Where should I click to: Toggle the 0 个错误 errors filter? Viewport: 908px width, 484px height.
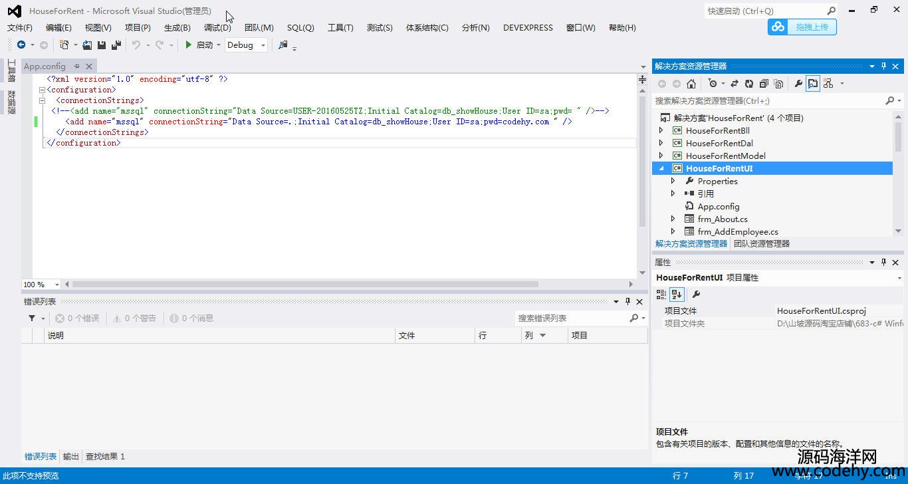(x=77, y=318)
